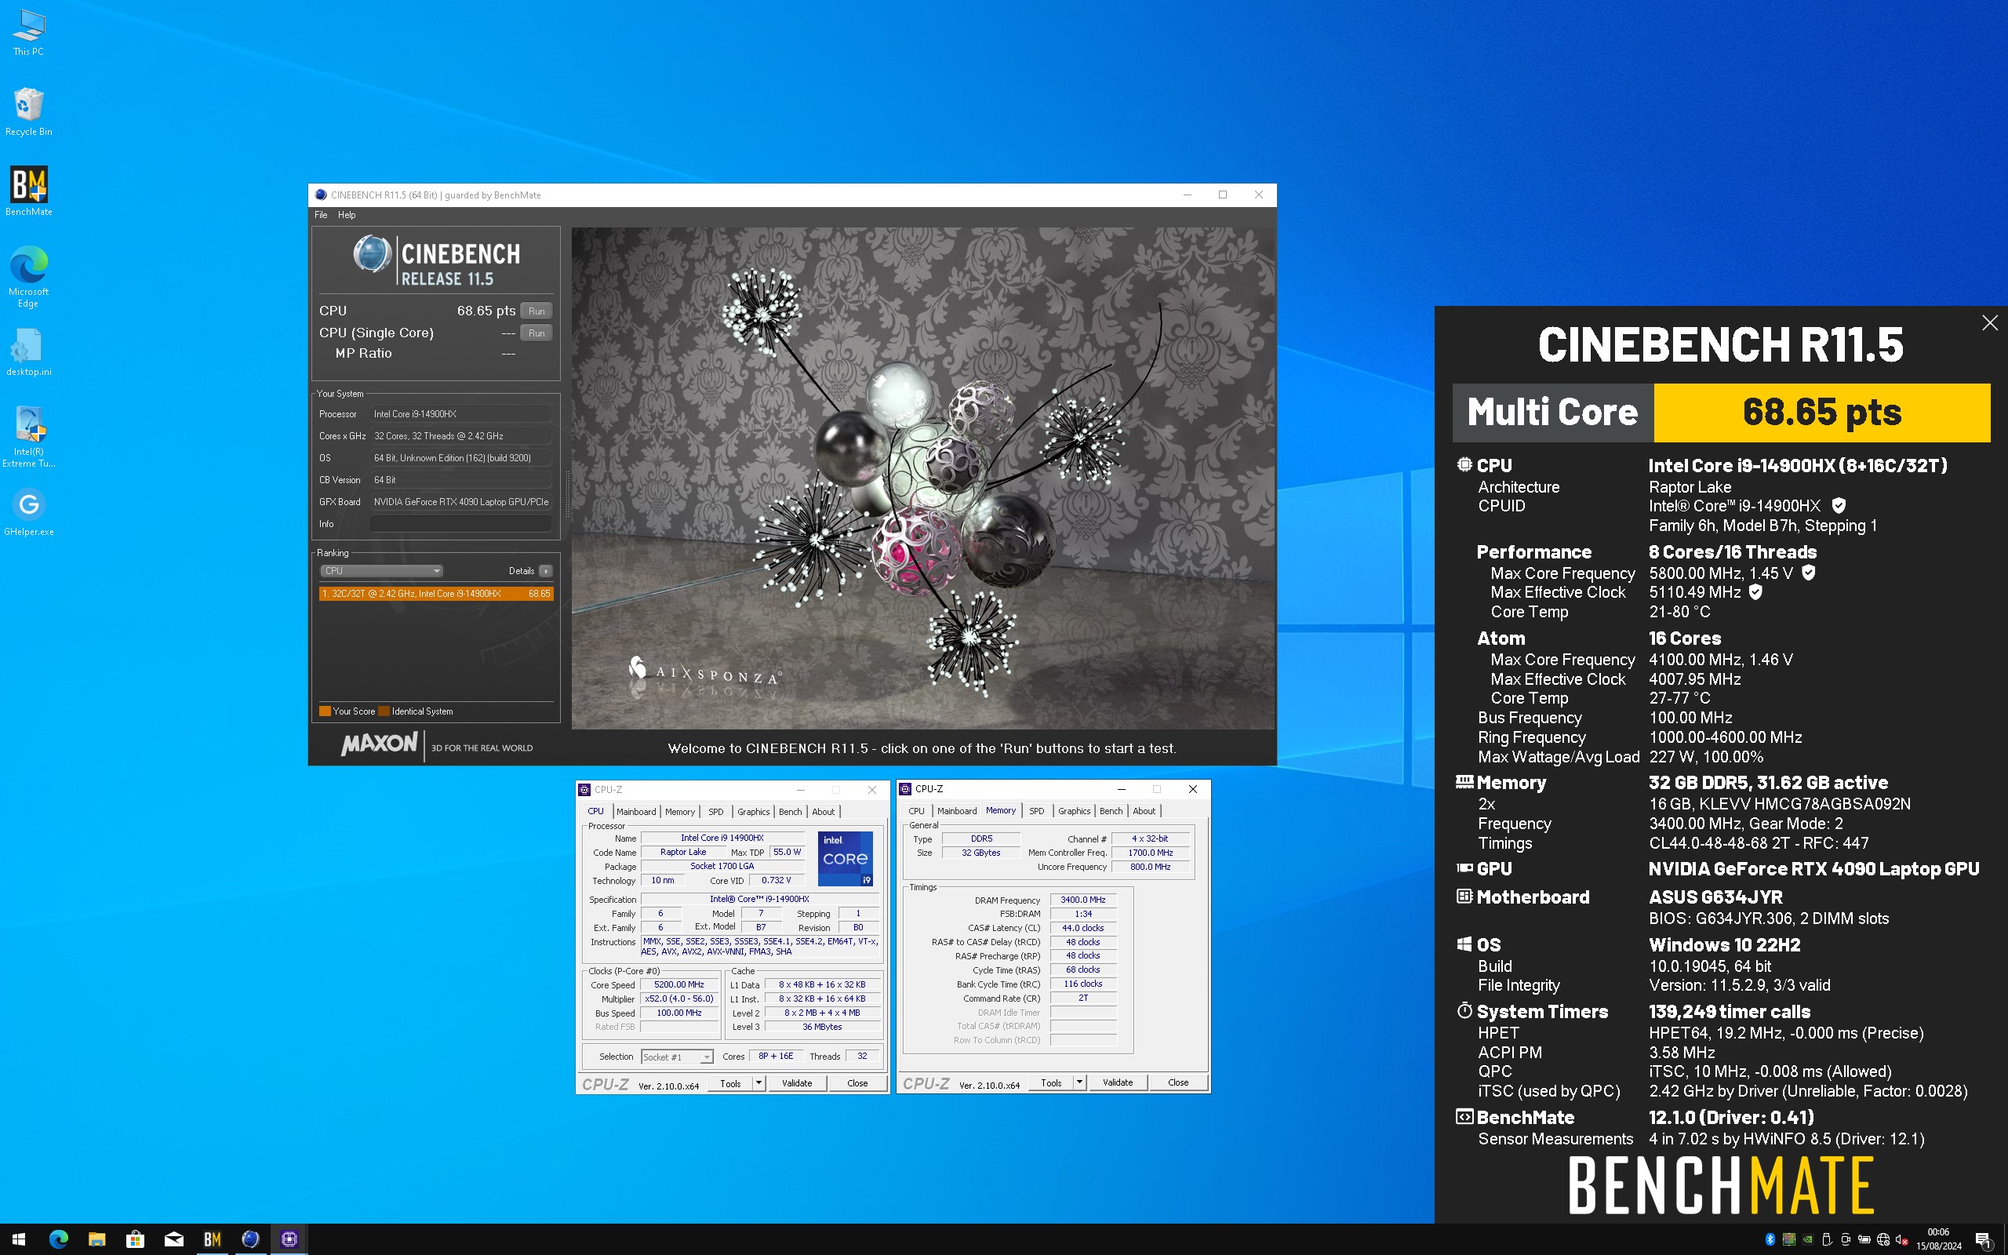Open Intel Extreme Tuning desktop shortcut

point(28,438)
